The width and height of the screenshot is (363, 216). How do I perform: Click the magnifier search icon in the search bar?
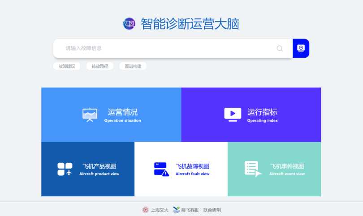click(280, 48)
